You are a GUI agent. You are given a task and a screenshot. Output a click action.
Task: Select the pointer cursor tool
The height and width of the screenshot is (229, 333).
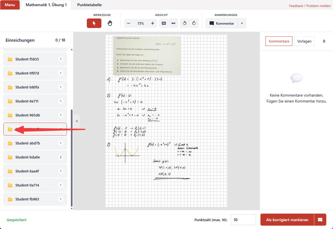point(94,23)
